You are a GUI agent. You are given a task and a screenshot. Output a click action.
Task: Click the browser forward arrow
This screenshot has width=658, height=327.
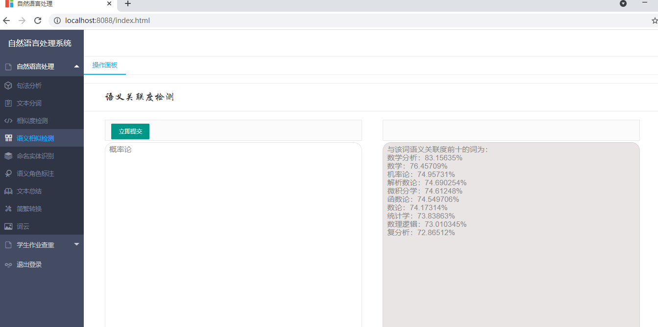pyautogui.click(x=22, y=21)
